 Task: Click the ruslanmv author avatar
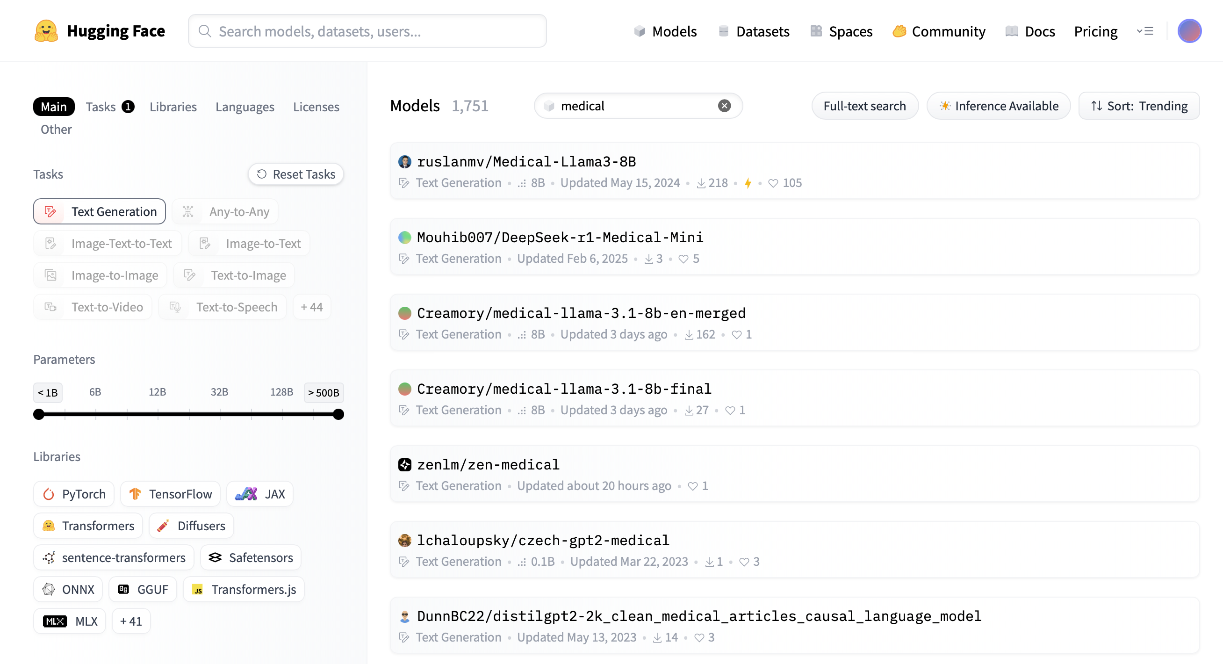click(404, 161)
